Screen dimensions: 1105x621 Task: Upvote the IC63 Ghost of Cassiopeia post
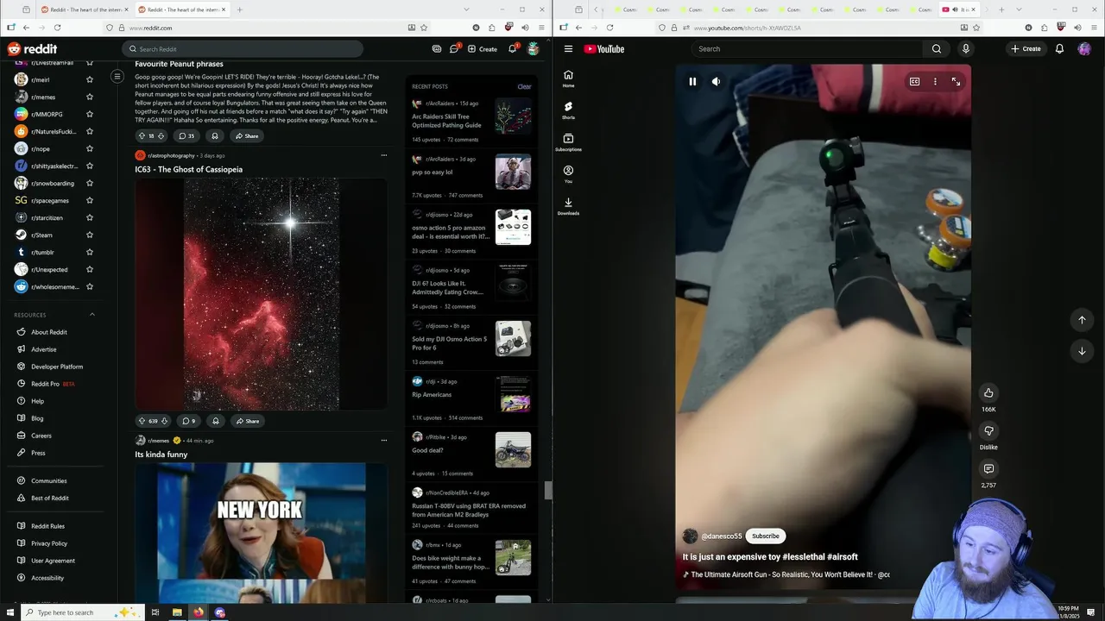coord(142,421)
